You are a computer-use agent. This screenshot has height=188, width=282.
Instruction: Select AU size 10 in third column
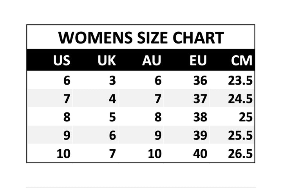[155, 154]
